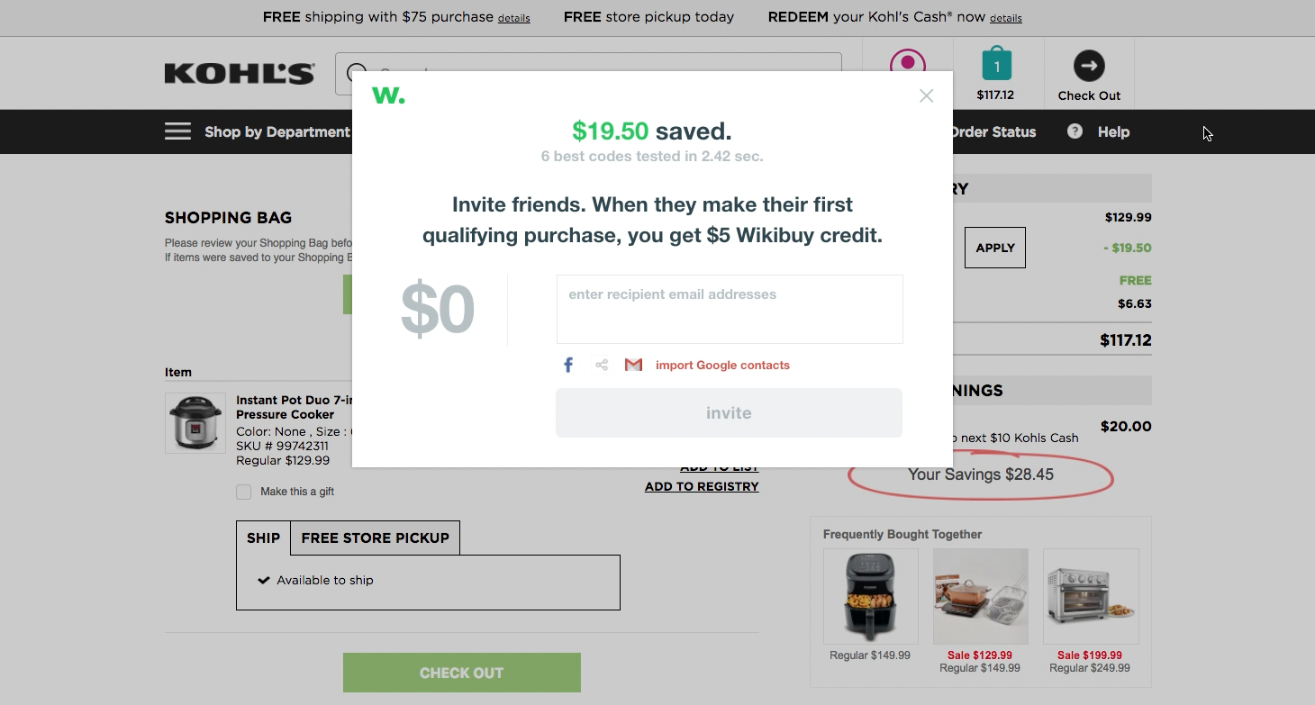Click the Check Out arrow icon
Image resolution: width=1315 pixels, height=705 pixels.
(1089, 66)
